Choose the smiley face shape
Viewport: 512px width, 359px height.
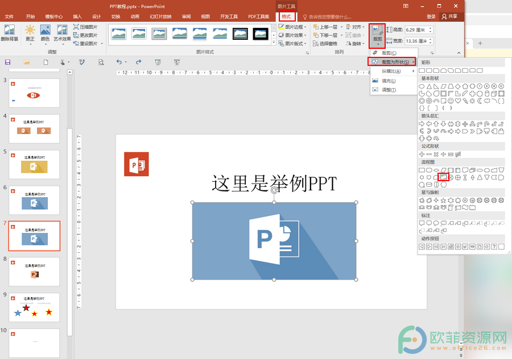pyautogui.click(x=451, y=101)
